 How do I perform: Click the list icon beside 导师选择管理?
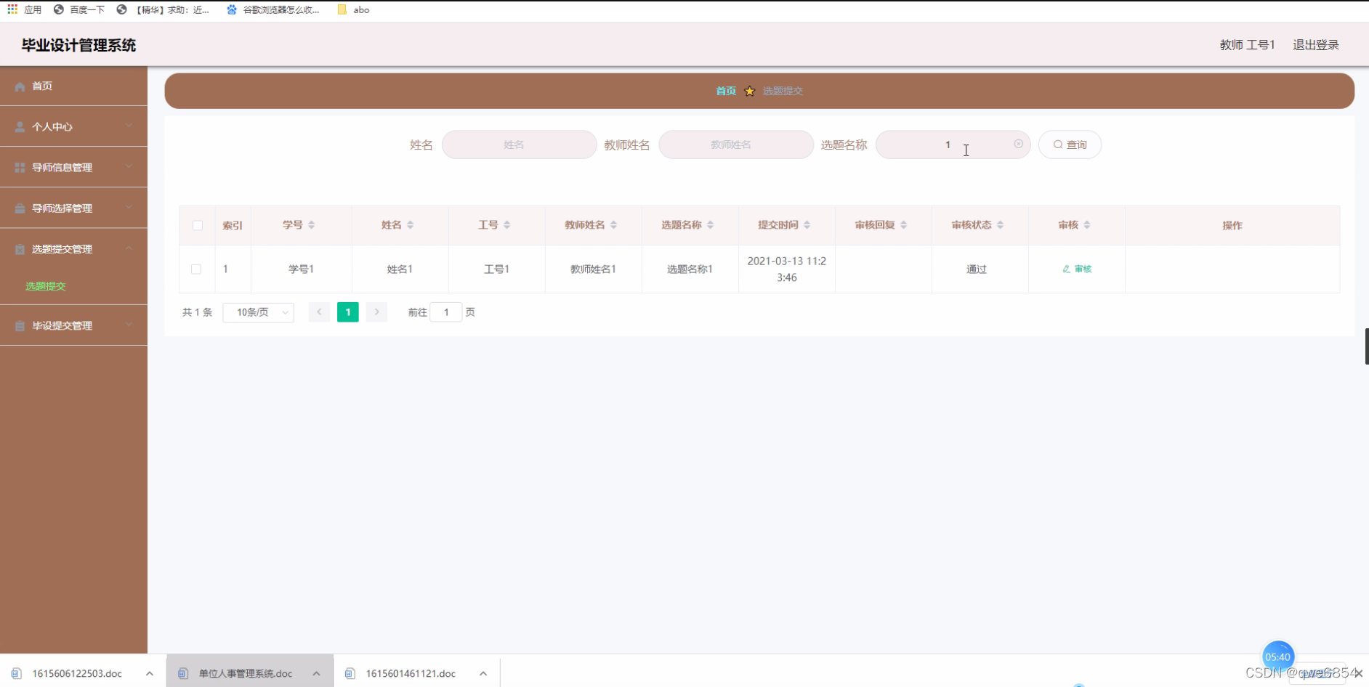click(x=20, y=208)
